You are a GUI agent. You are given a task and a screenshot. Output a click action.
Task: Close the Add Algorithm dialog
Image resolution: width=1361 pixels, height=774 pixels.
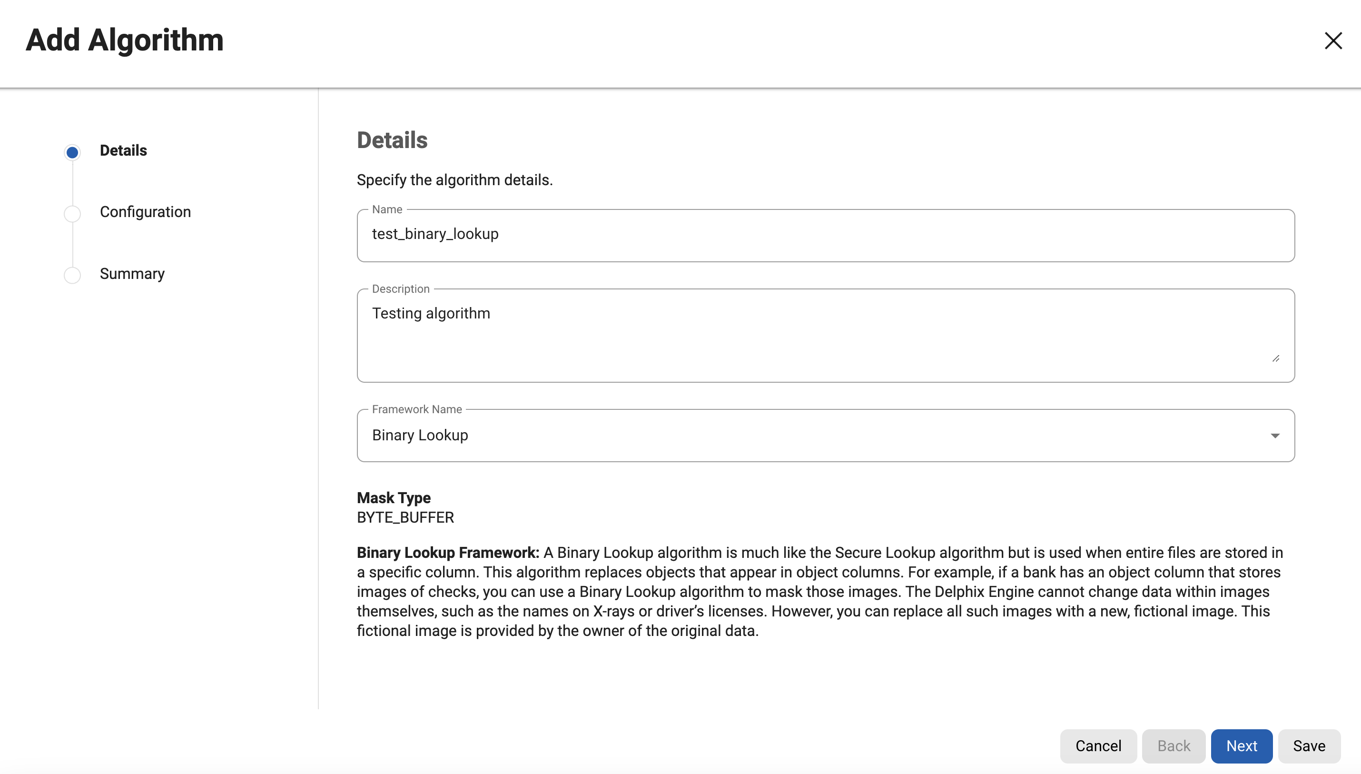1333,41
